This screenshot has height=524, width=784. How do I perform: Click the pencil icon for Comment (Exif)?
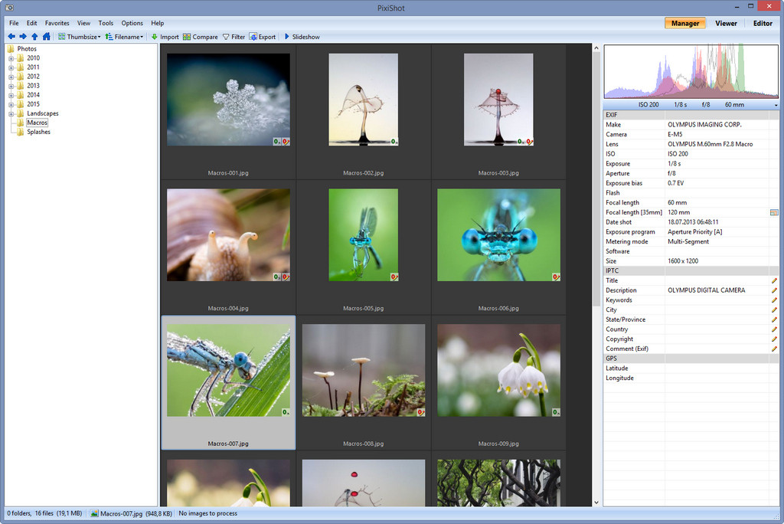click(x=774, y=349)
